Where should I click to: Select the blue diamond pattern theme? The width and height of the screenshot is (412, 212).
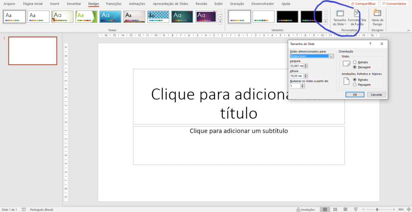[x=158, y=17]
